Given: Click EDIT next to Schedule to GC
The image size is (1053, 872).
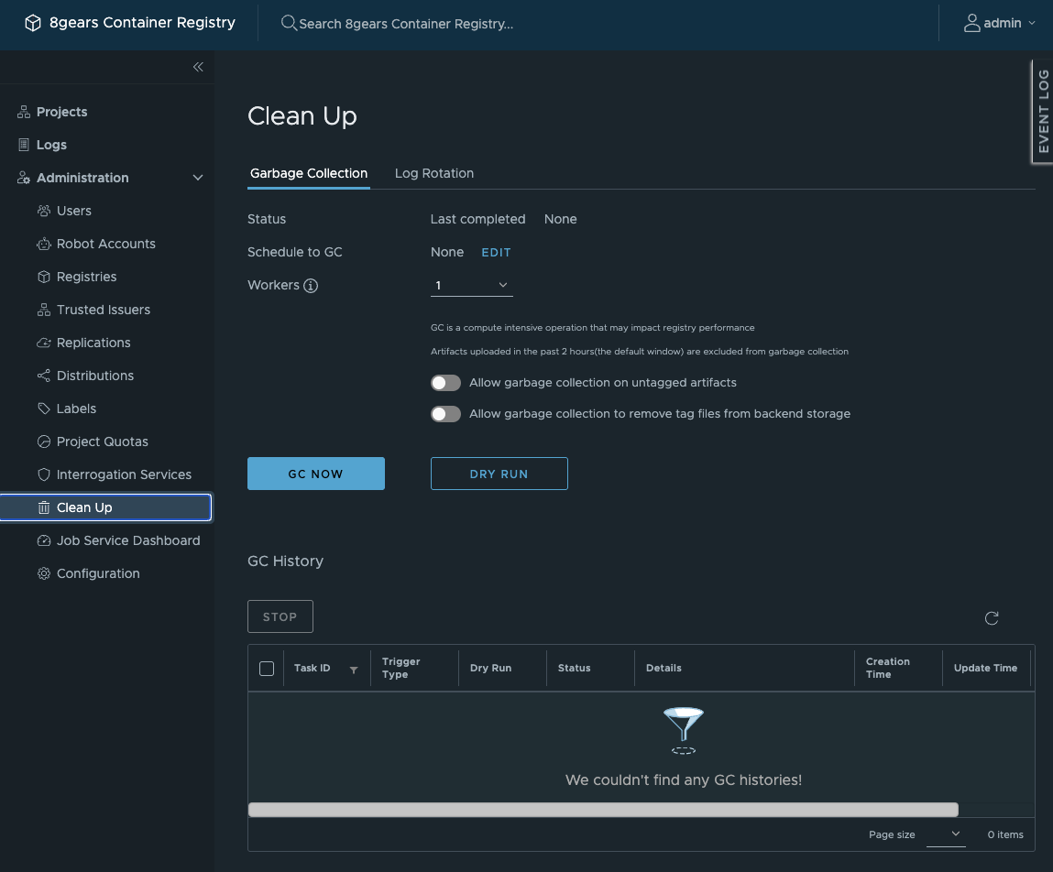Looking at the screenshot, I should pyautogui.click(x=496, y=253).
